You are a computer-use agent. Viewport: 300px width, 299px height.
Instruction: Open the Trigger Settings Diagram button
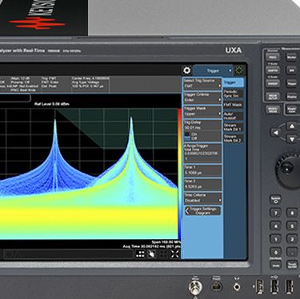pos(202,211)
